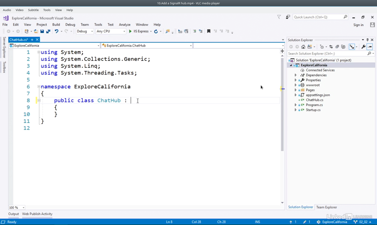Click the send feedback icon near Quick Launch

(x=288, y=17)
